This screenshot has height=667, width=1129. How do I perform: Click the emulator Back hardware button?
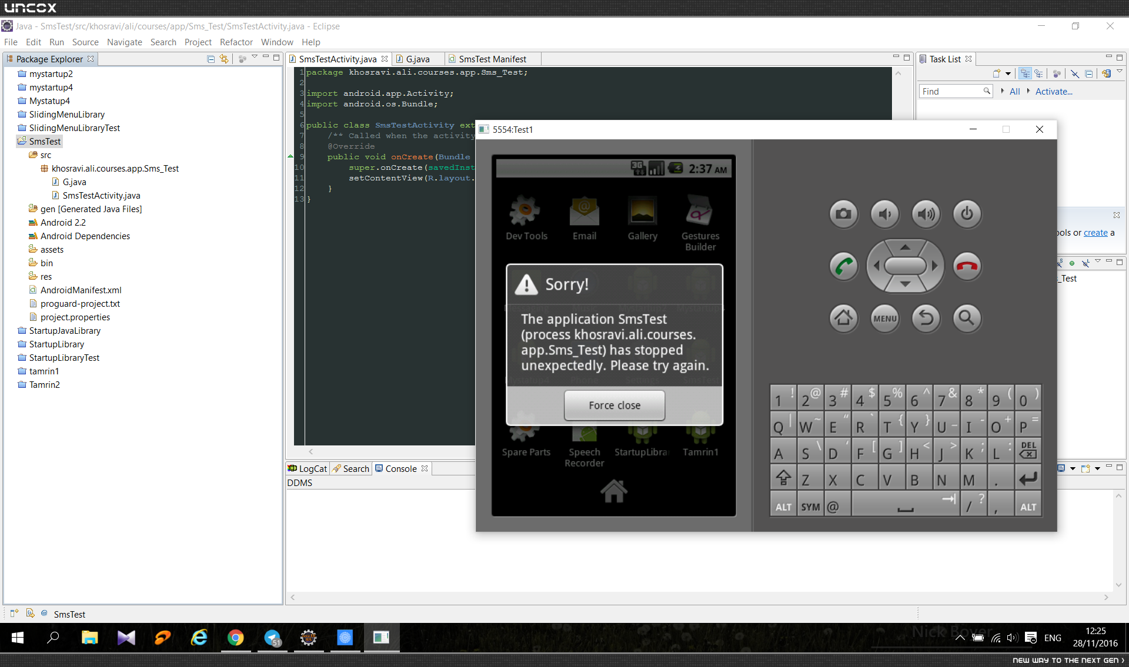click(926, 319)
